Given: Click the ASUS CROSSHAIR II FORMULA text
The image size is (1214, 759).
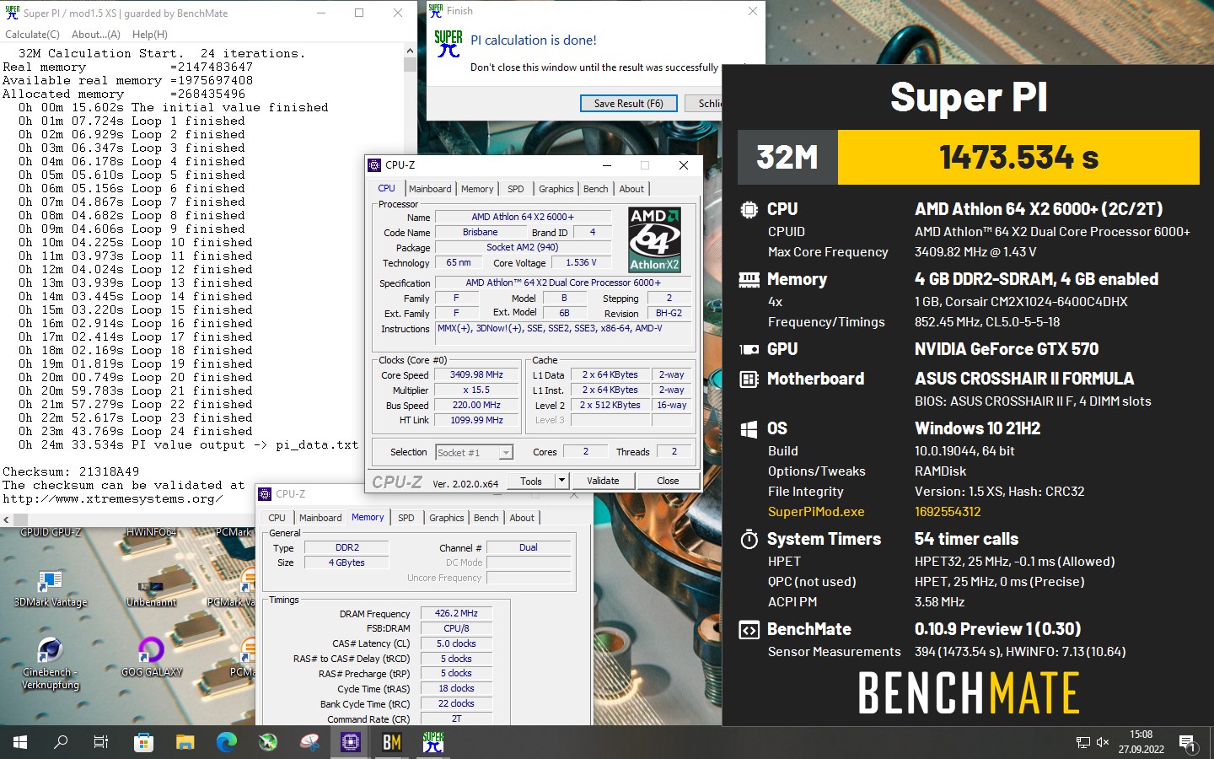Looking at the screenshot, I should (1024, 379).
